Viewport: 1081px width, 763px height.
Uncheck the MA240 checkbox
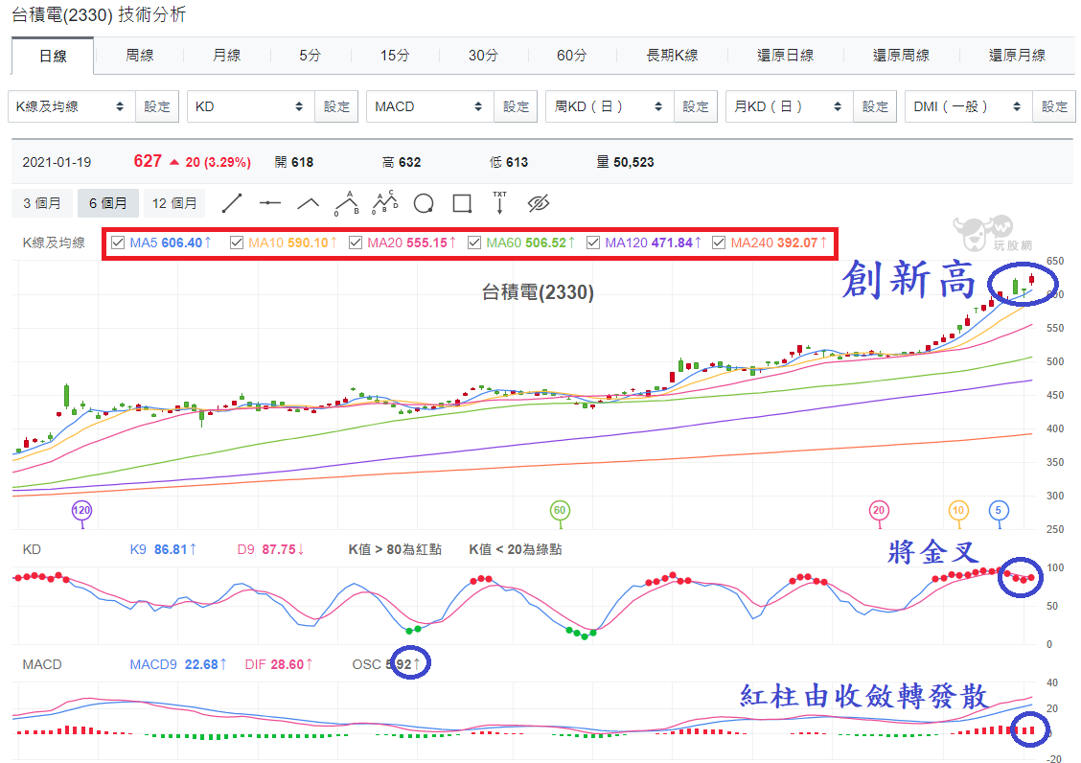[x=719, y=243]
